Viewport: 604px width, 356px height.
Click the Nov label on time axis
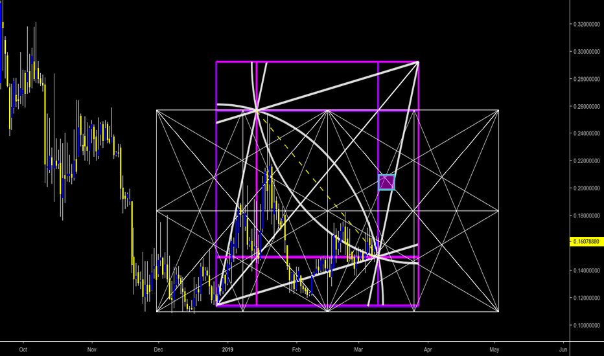91,350
